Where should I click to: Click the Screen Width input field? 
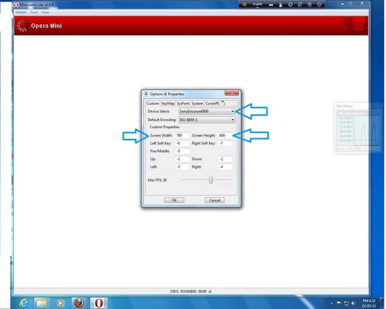[x=182, y=135]
